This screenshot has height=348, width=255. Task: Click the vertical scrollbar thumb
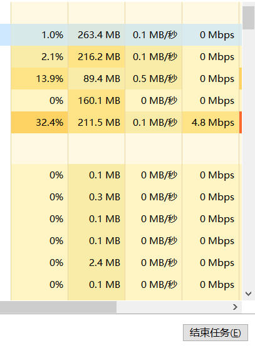(248, 18)
